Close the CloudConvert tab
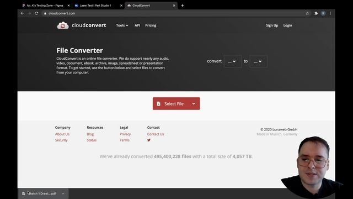 174,6
